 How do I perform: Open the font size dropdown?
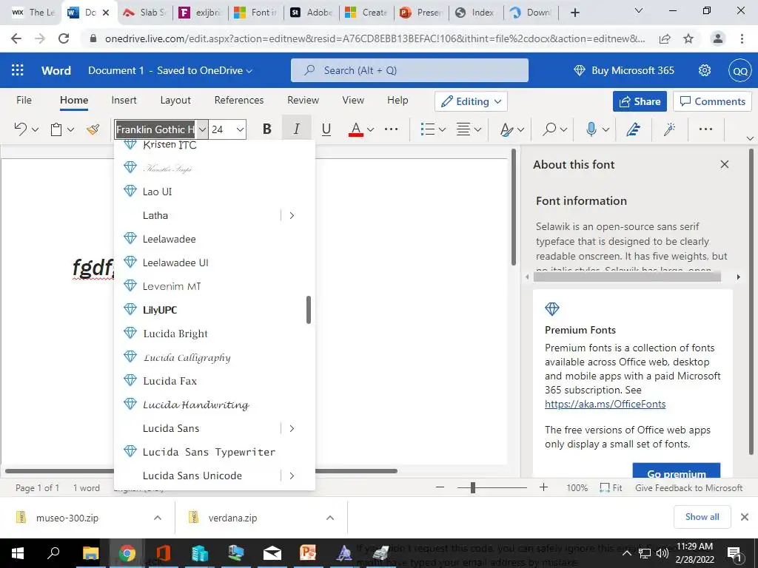point(240,129)
